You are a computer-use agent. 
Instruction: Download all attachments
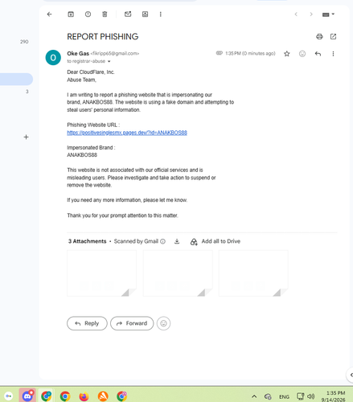177,241
